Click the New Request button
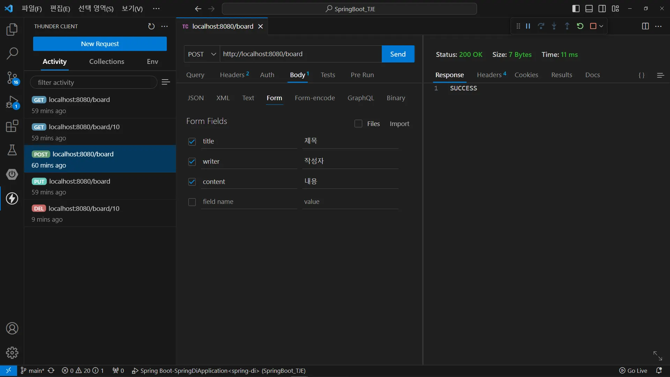The image size is (670, 377). 100,44
